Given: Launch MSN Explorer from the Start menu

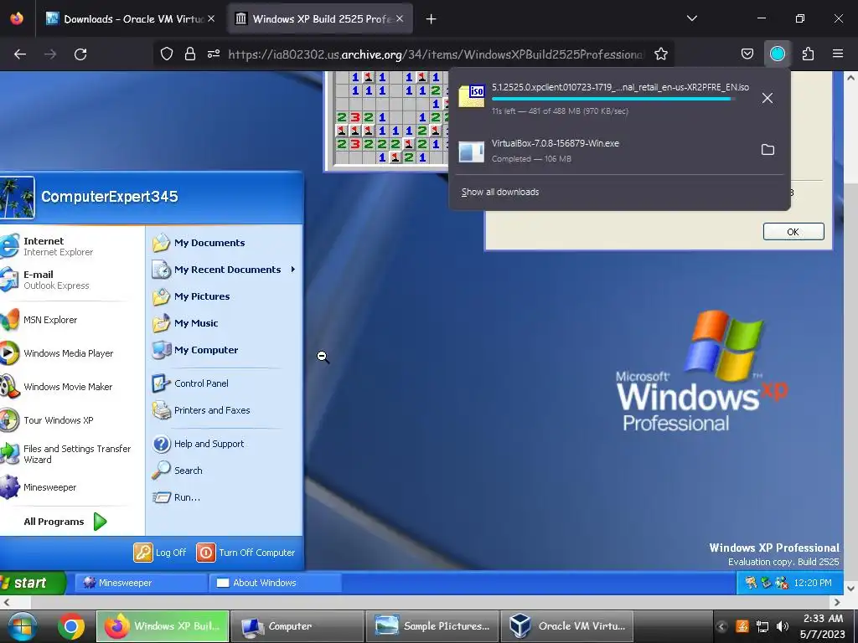Looking at the screenshot, I should [65, 320].
